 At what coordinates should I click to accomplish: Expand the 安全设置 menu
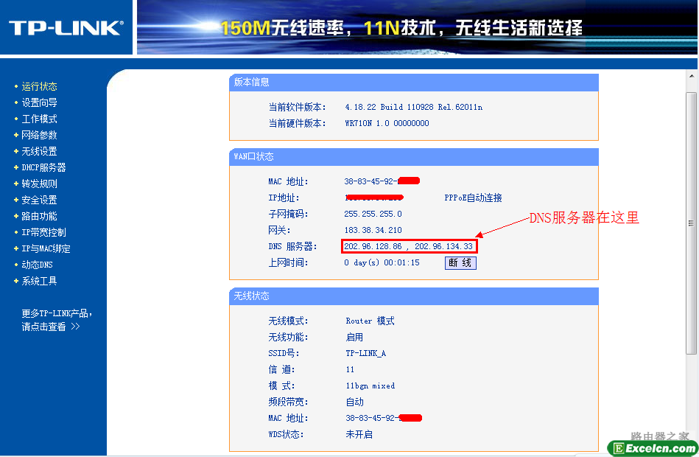[x=39, y=200]
